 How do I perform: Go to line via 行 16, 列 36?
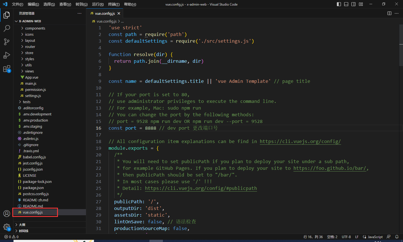click(313, 237)
